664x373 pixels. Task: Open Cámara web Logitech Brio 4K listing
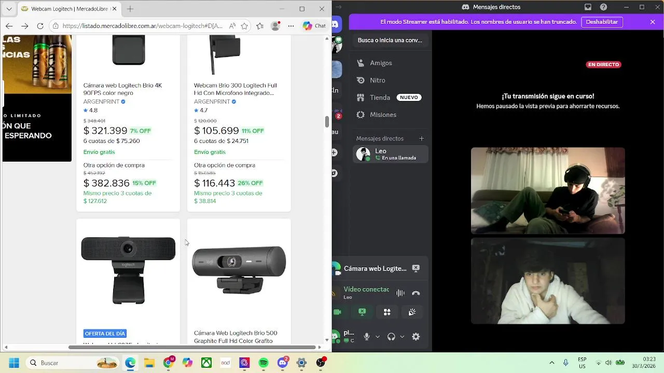coord(122,89)
